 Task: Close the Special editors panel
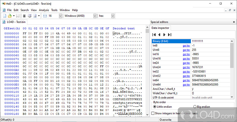[x=234, y=22]
